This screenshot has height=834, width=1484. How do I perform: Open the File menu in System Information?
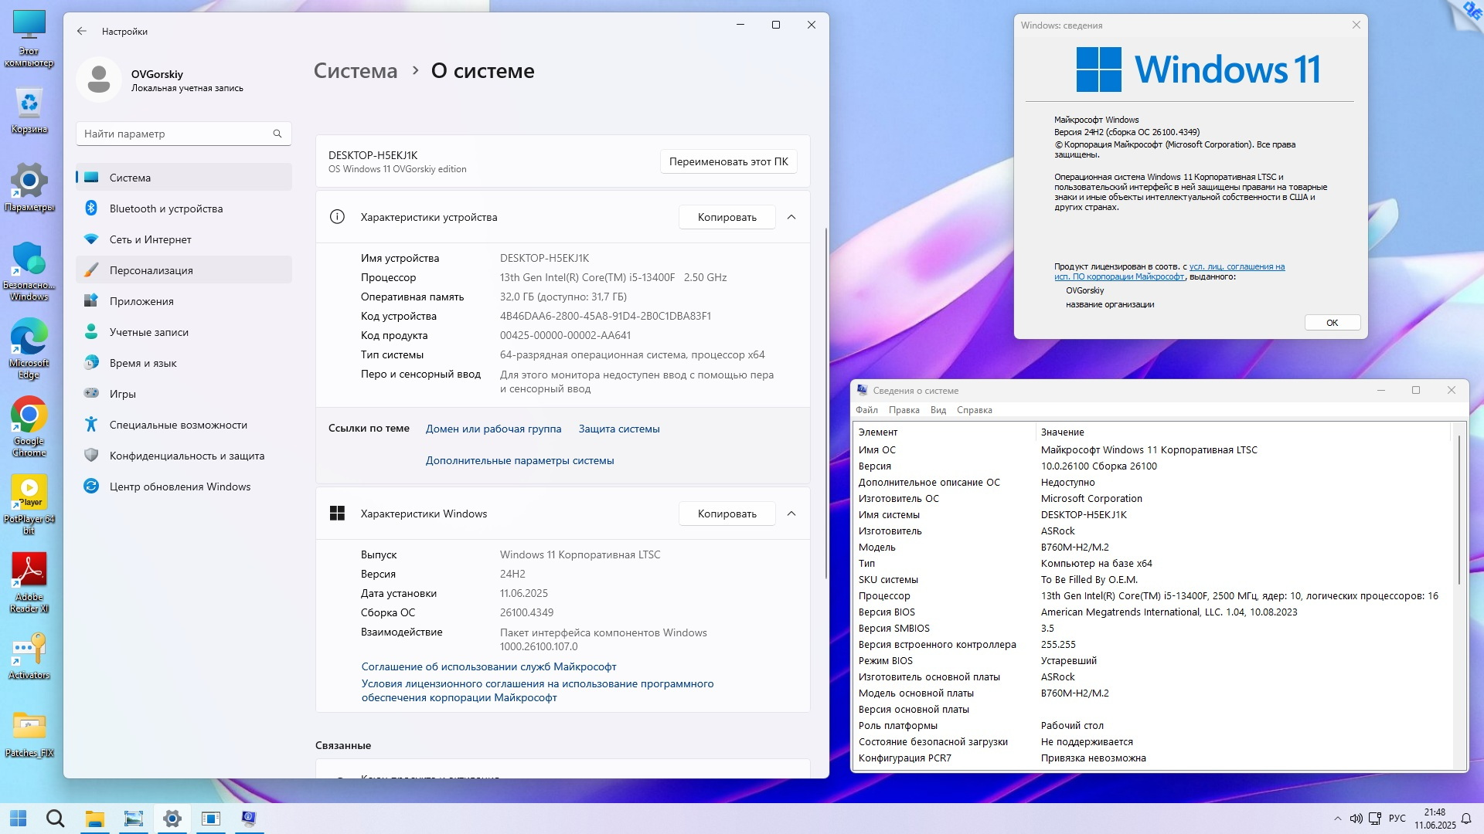click(x=866, y=410)
